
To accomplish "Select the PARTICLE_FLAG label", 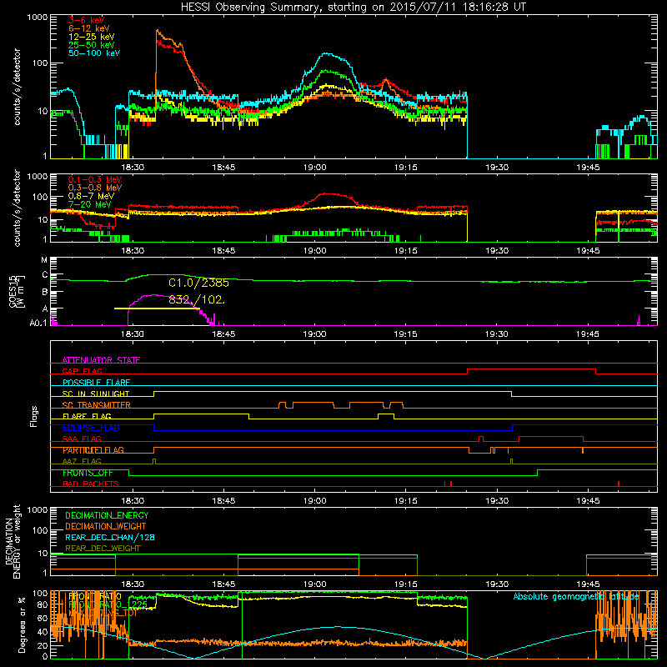I will click(93, 450).
